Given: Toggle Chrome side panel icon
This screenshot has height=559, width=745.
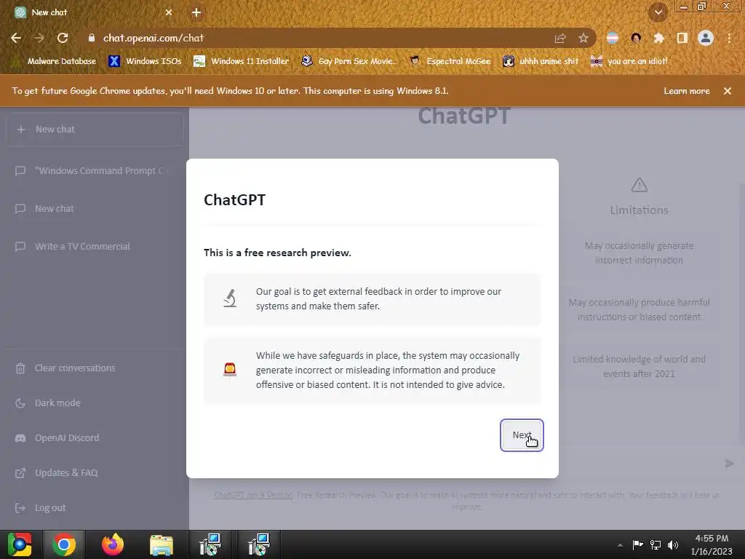Looking at the screenshot, I should tap(682, 38).
